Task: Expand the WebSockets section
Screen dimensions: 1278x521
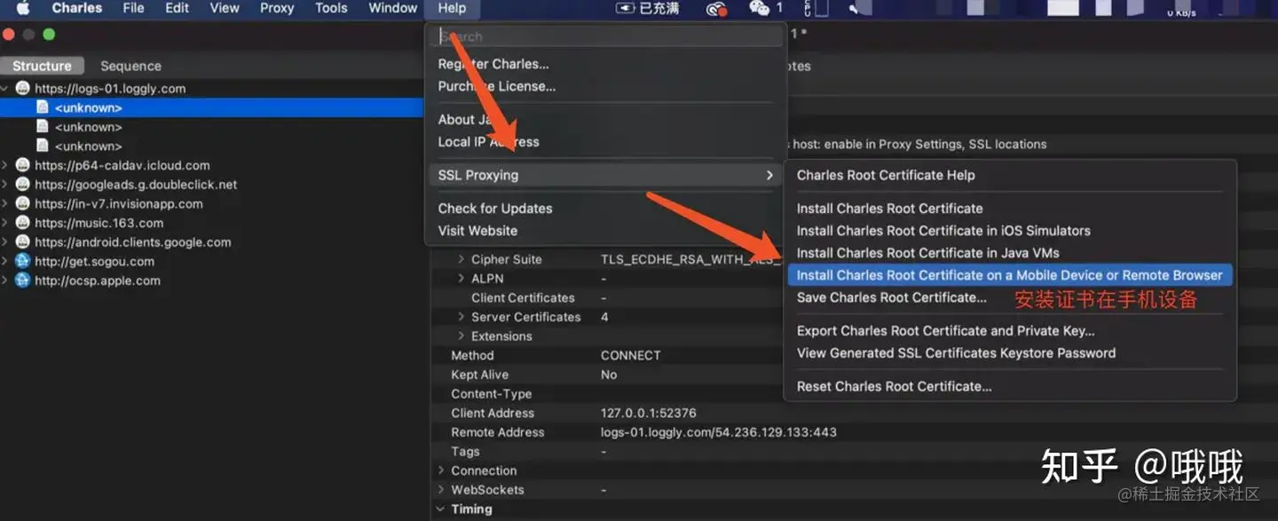Action: click(x=441, y=490)
